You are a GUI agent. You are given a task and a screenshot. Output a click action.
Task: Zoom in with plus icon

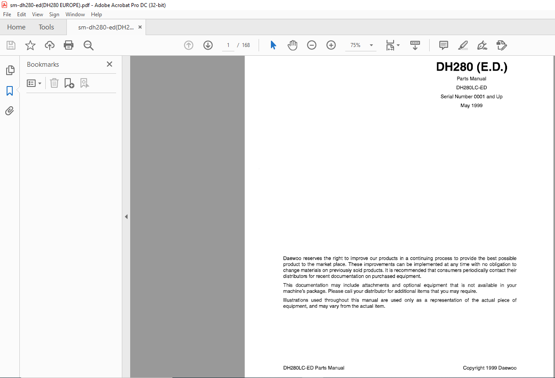click(x=331, y=45)
